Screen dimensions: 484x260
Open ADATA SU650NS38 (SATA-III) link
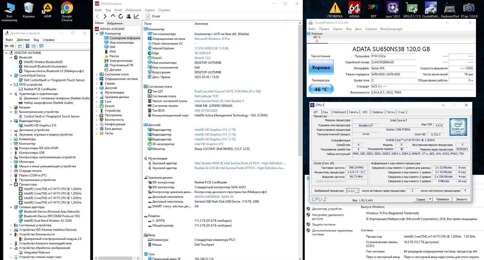(x=214, y=197)
